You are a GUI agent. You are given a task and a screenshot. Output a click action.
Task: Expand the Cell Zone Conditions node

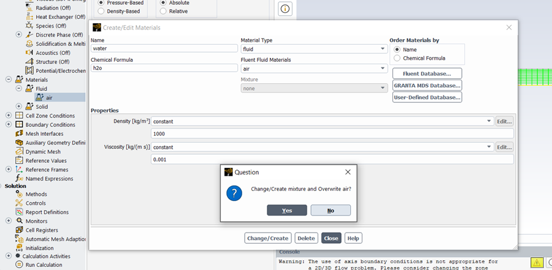(9, 116)
